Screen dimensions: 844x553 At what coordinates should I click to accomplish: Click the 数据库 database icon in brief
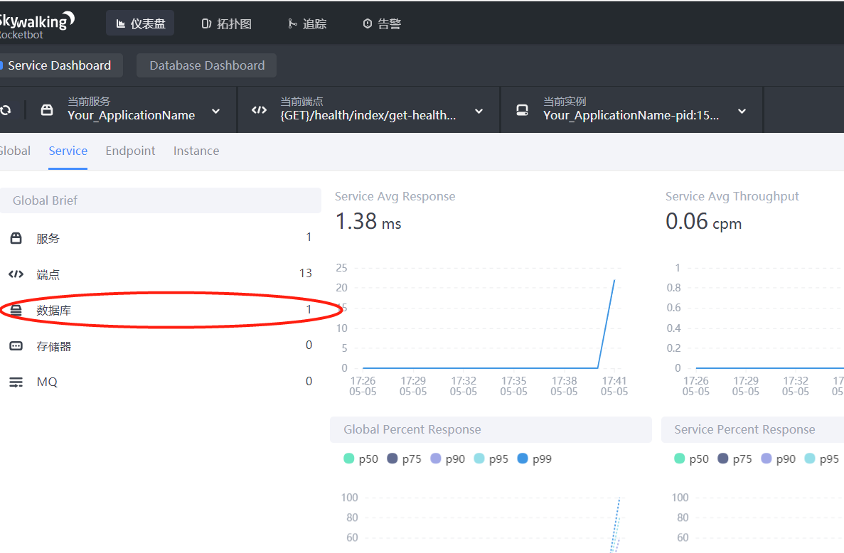[x=16, y=310]
